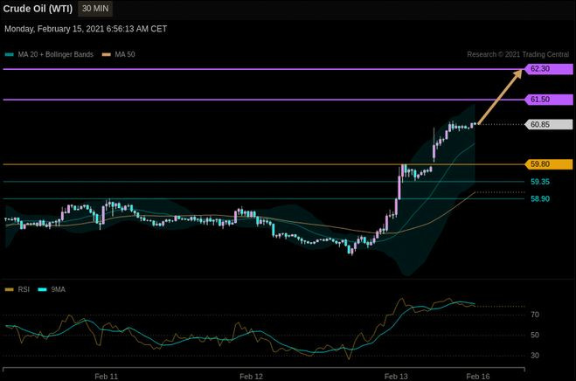Click the 58.90 support level label
Image resolution: width=576 pixels, height=381 pixels.
pos(540,198)
